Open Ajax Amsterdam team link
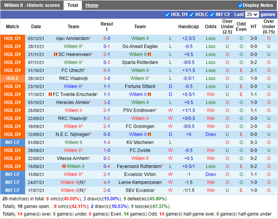The width and height of the screenshot is (278, 219). click(72, 38)
